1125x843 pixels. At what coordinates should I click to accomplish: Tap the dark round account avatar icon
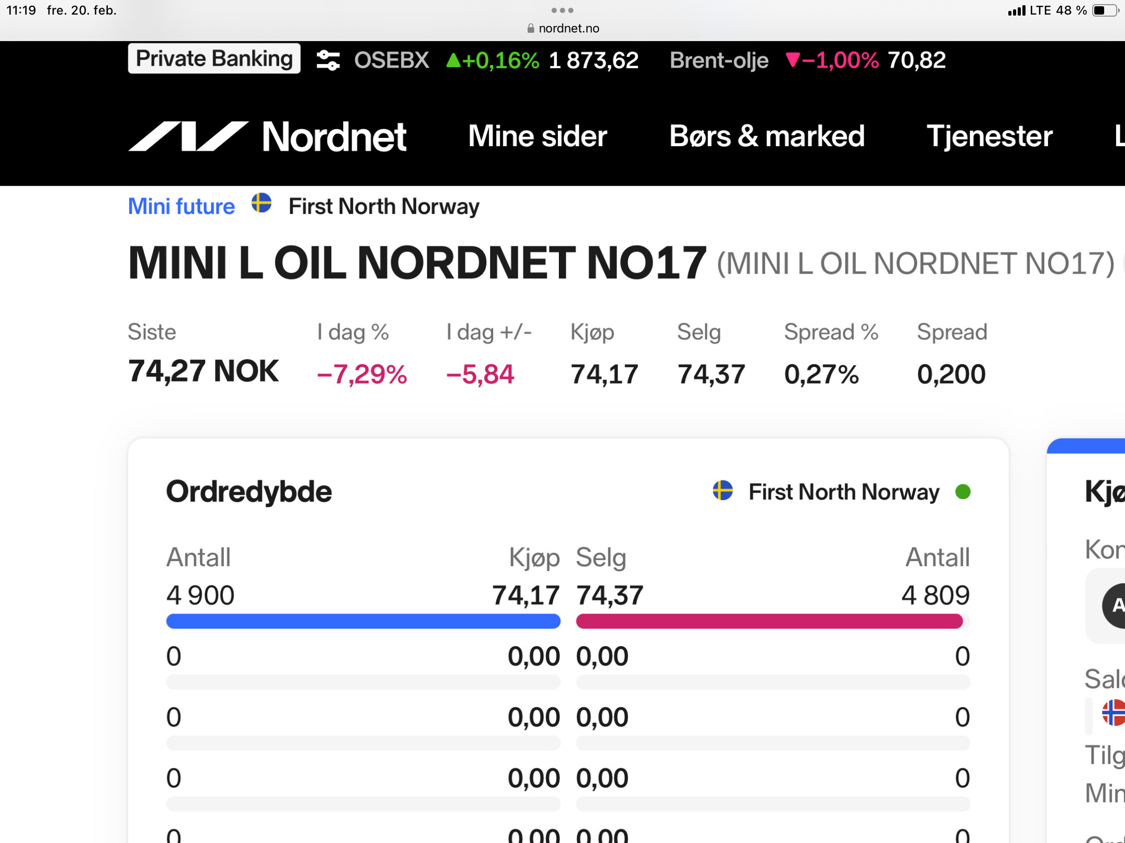[1115, 606]
